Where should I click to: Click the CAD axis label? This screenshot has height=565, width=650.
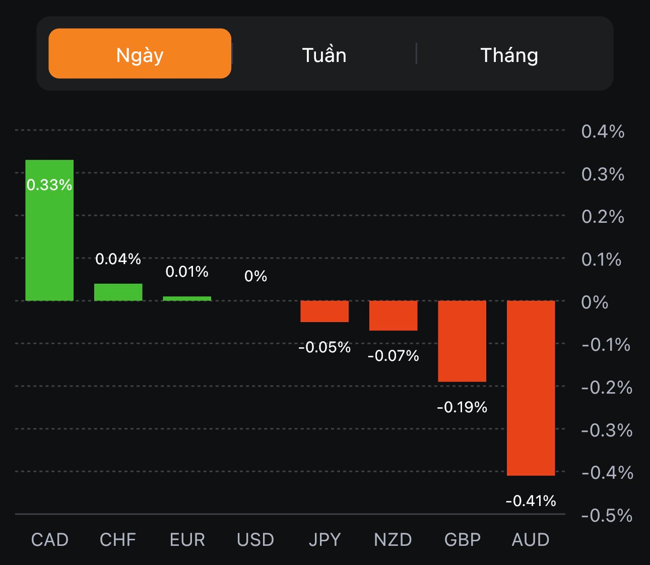49,540
